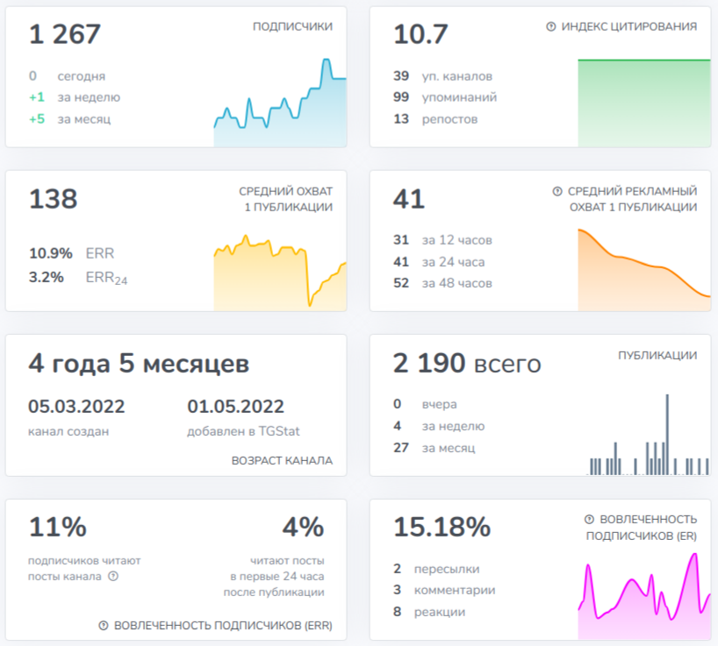
Task: Click the '+1 за неделю' subscribers row
Action: (75, 97)
